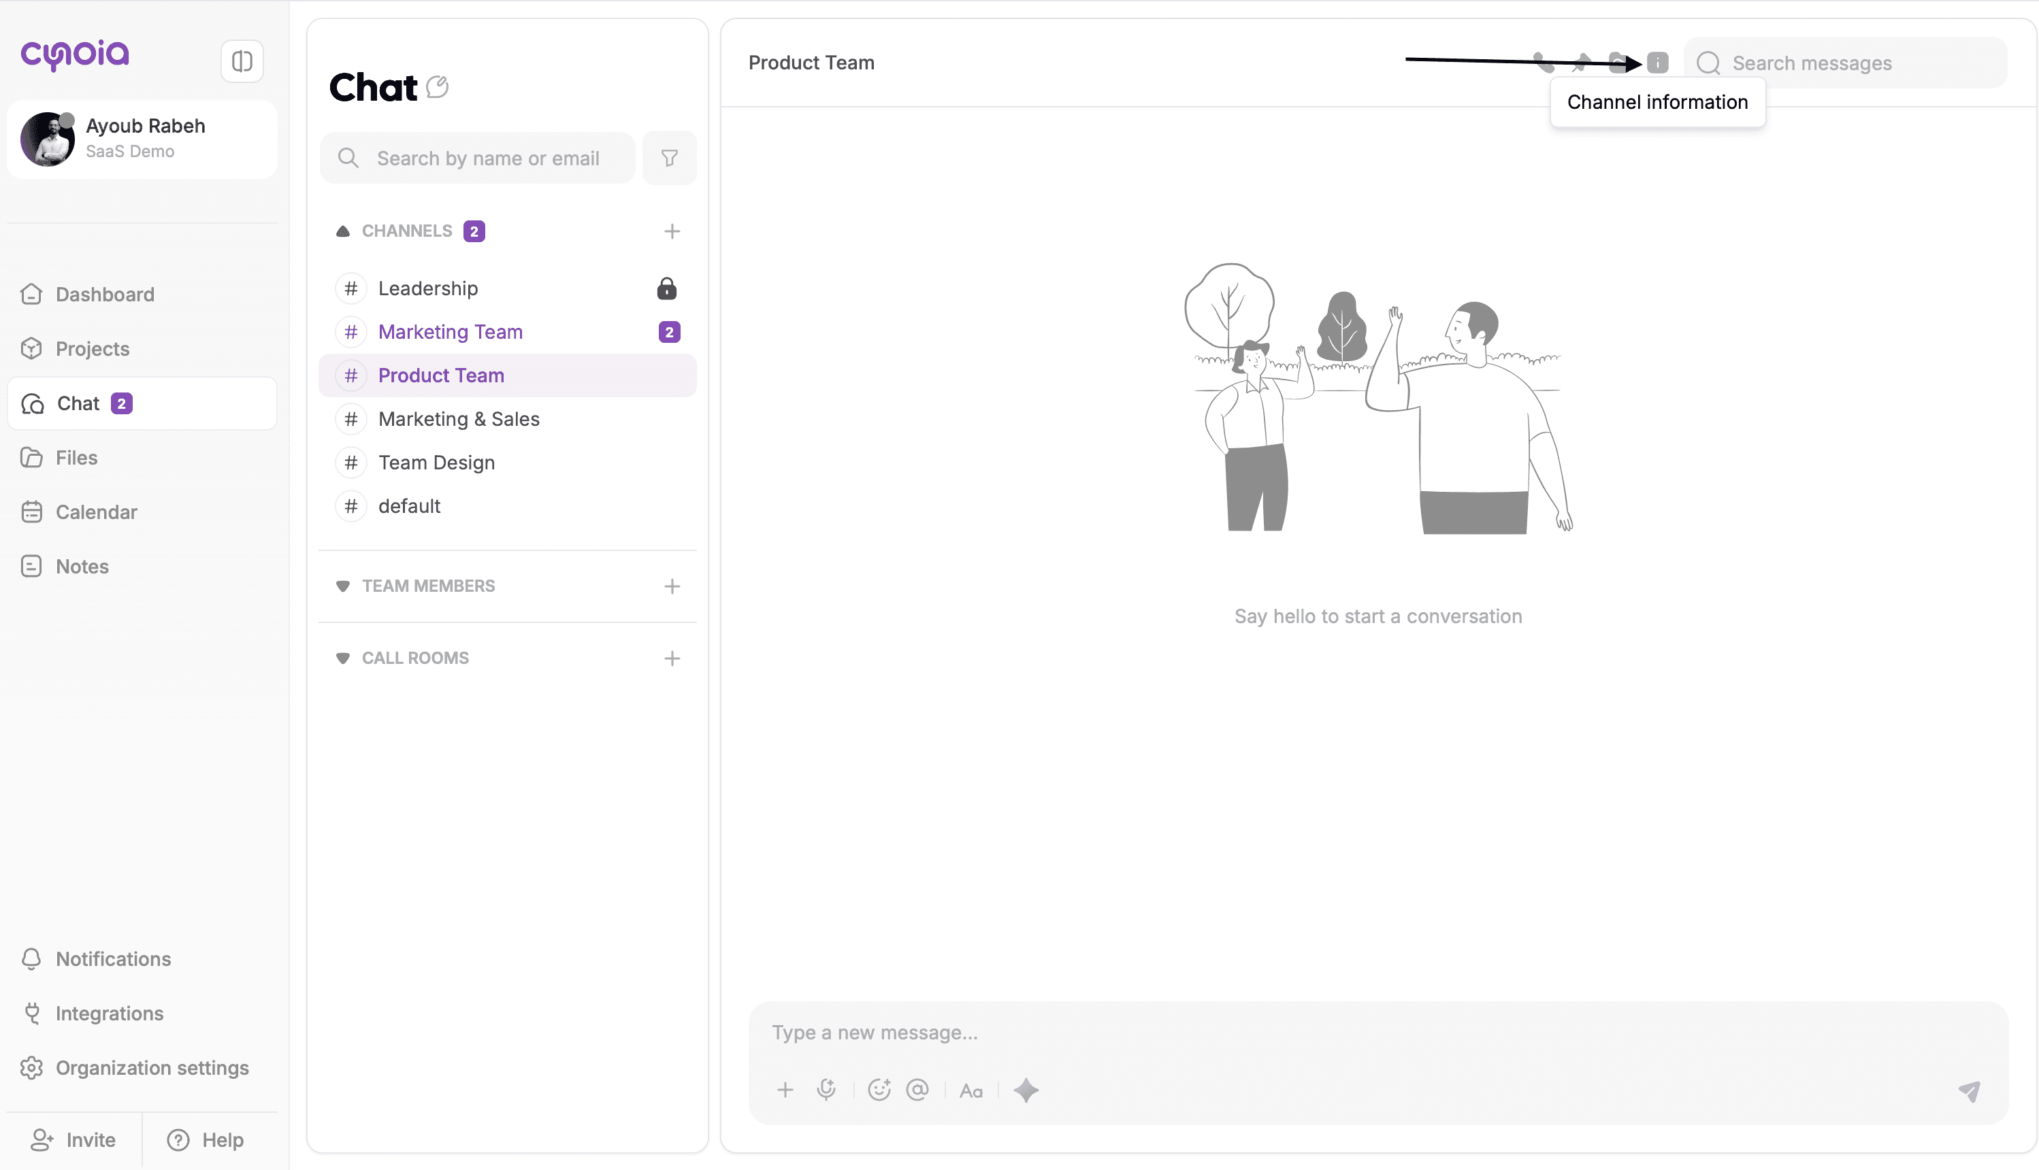
Task: Open Organization settings
Action: [151, 1068]
